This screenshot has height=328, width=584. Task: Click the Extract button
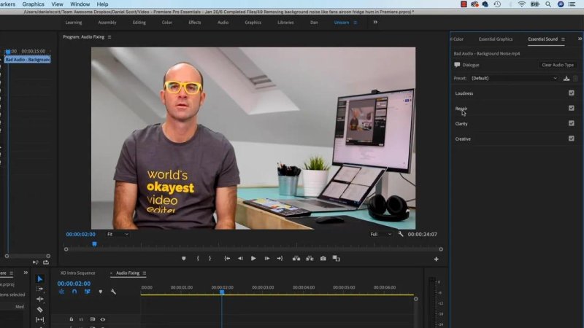click(310, 259)
